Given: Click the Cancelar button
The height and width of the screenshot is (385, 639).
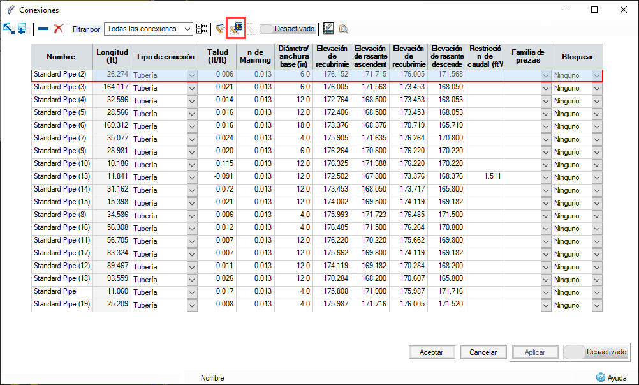Looking at the screenshot, I should click(483, 352).
